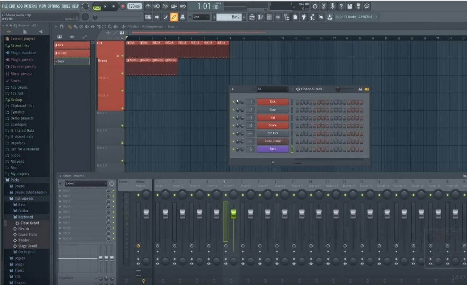Screen dimensions: 467x285
Task: Click the channel rack swing knob slider
Action: point(338,89)
